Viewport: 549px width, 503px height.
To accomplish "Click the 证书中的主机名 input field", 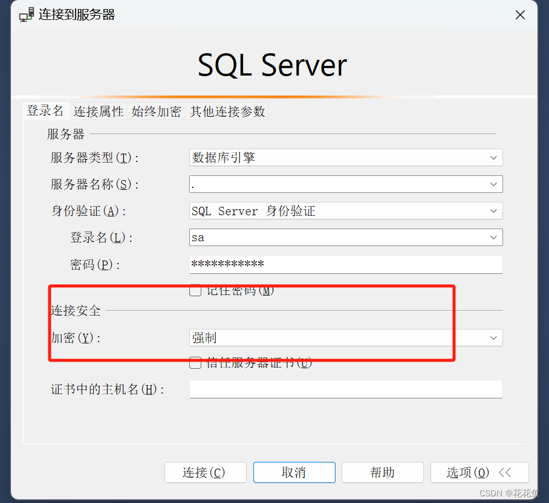I will (x=346, y=389).
